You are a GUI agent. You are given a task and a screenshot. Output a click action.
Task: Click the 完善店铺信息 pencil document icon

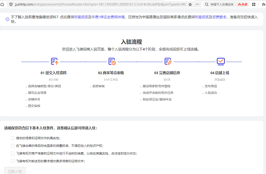pyautogui.click(x=168, y=61)
